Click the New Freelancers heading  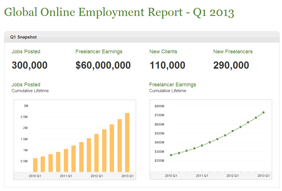coord(233,52)
